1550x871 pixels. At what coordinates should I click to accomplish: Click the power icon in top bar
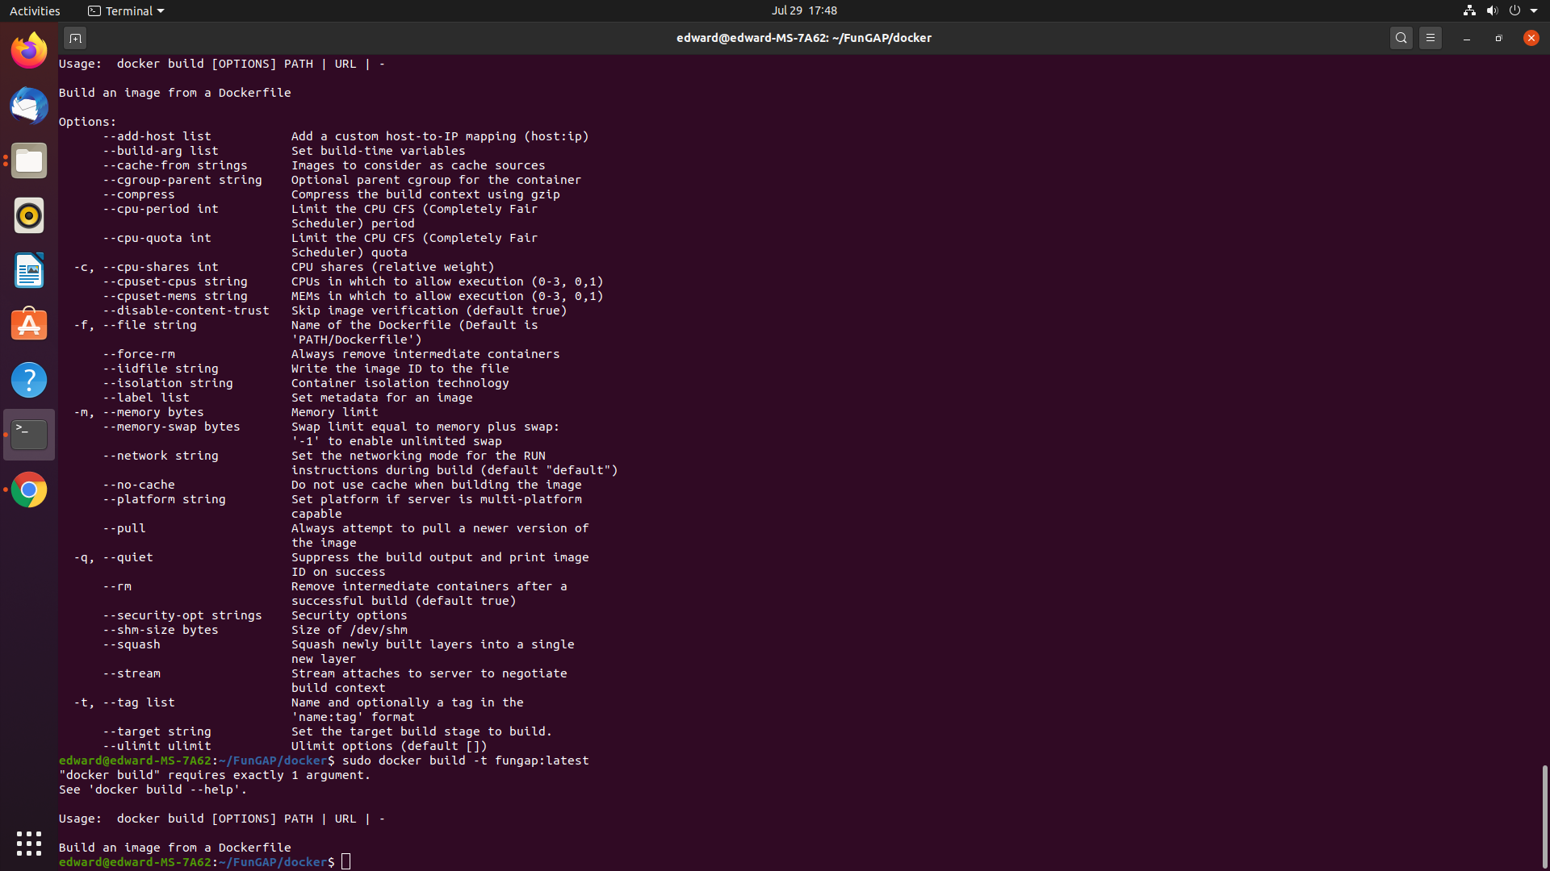tap(1514, 10)
